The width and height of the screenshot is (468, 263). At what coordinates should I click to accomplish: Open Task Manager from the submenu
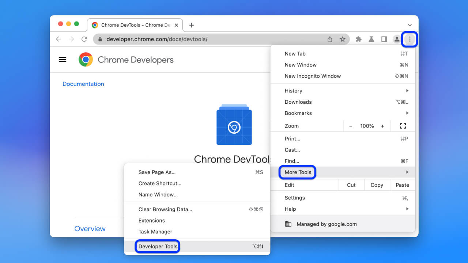tap(197, 232)
